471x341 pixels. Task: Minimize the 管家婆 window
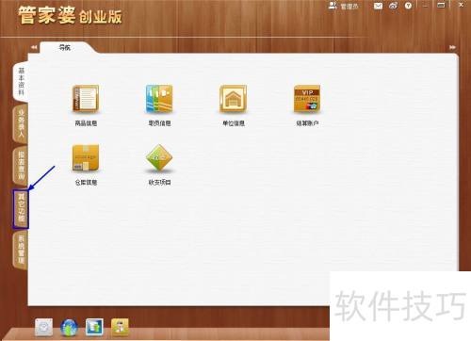click(426, 6)
